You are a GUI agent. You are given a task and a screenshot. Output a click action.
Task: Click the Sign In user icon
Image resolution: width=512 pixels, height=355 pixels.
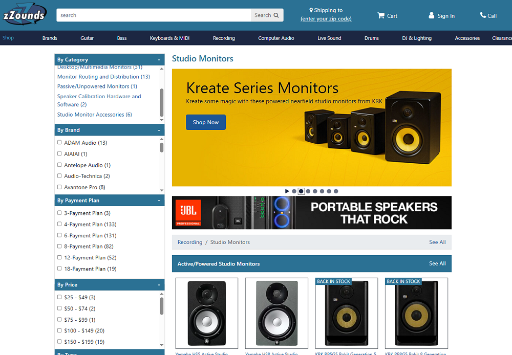(431, 15)
